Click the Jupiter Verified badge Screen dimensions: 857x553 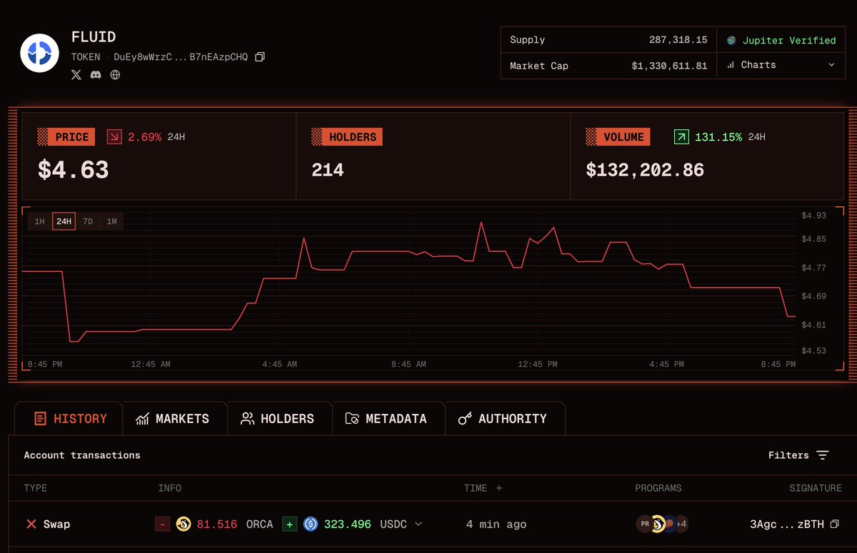[x=781, y=41]
